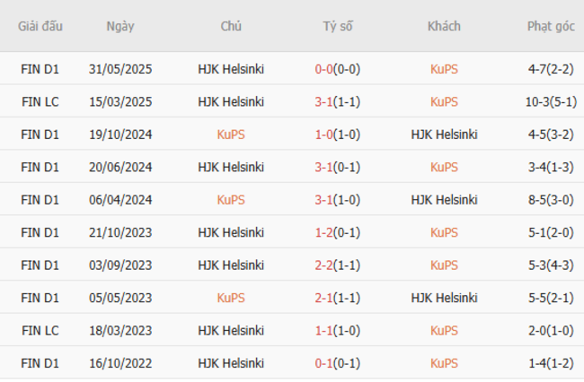Image resolution: width=584 pixels, height=382 pixels.
Task: Select the 'Tỷ số' column header
Action: tap(338, 26)
